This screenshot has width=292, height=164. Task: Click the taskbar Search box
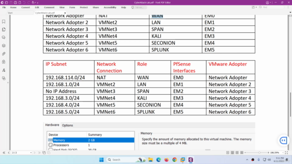pos(126,160)
